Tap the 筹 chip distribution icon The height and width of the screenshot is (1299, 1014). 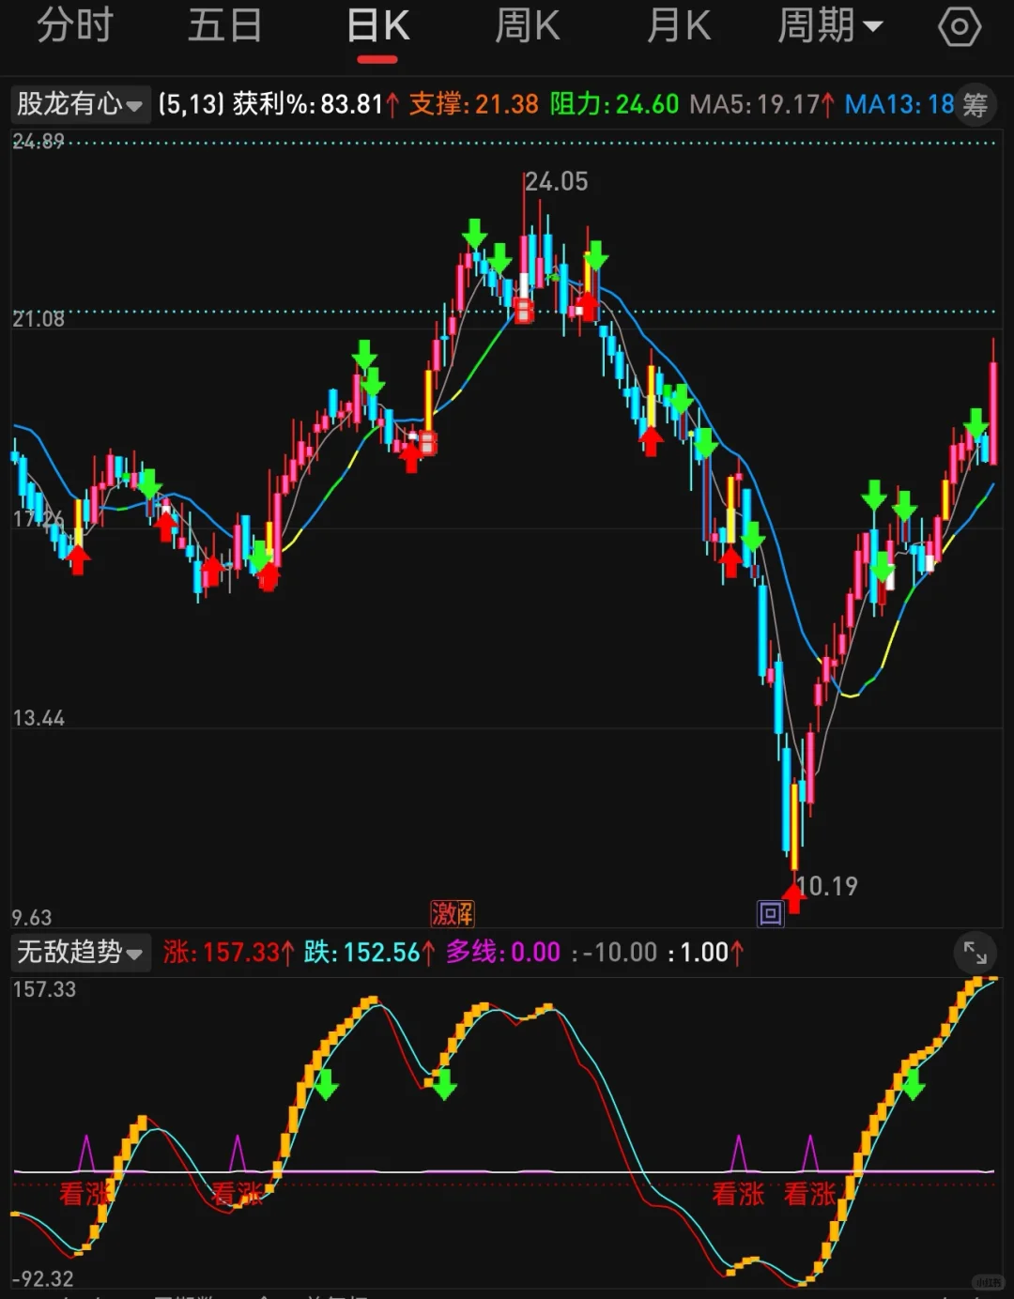(x=976, y=104)
